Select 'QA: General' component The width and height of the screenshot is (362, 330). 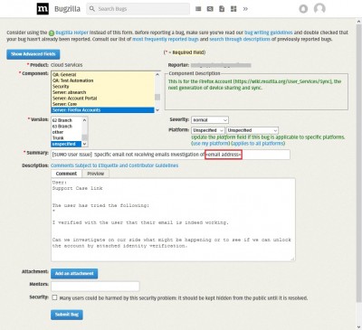coord(102,74)
